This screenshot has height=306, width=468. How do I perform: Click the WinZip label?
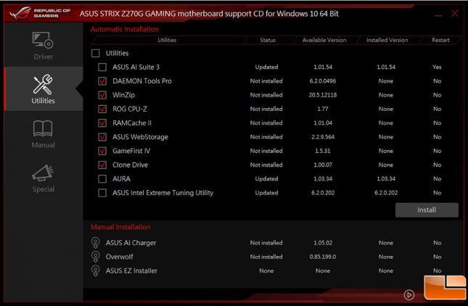[x=123, y=95]
